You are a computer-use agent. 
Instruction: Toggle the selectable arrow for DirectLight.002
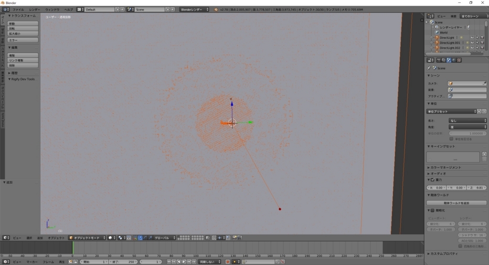[477, 48]
